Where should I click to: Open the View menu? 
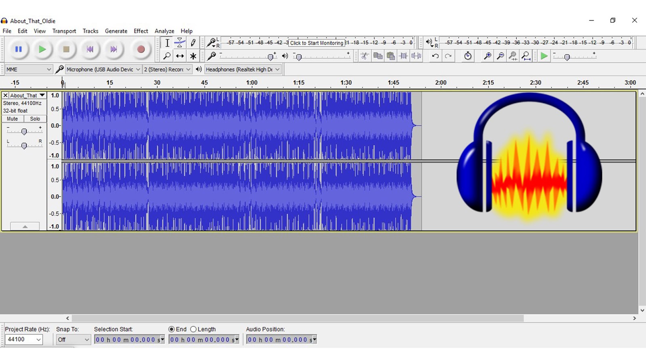tap(40, 31)
